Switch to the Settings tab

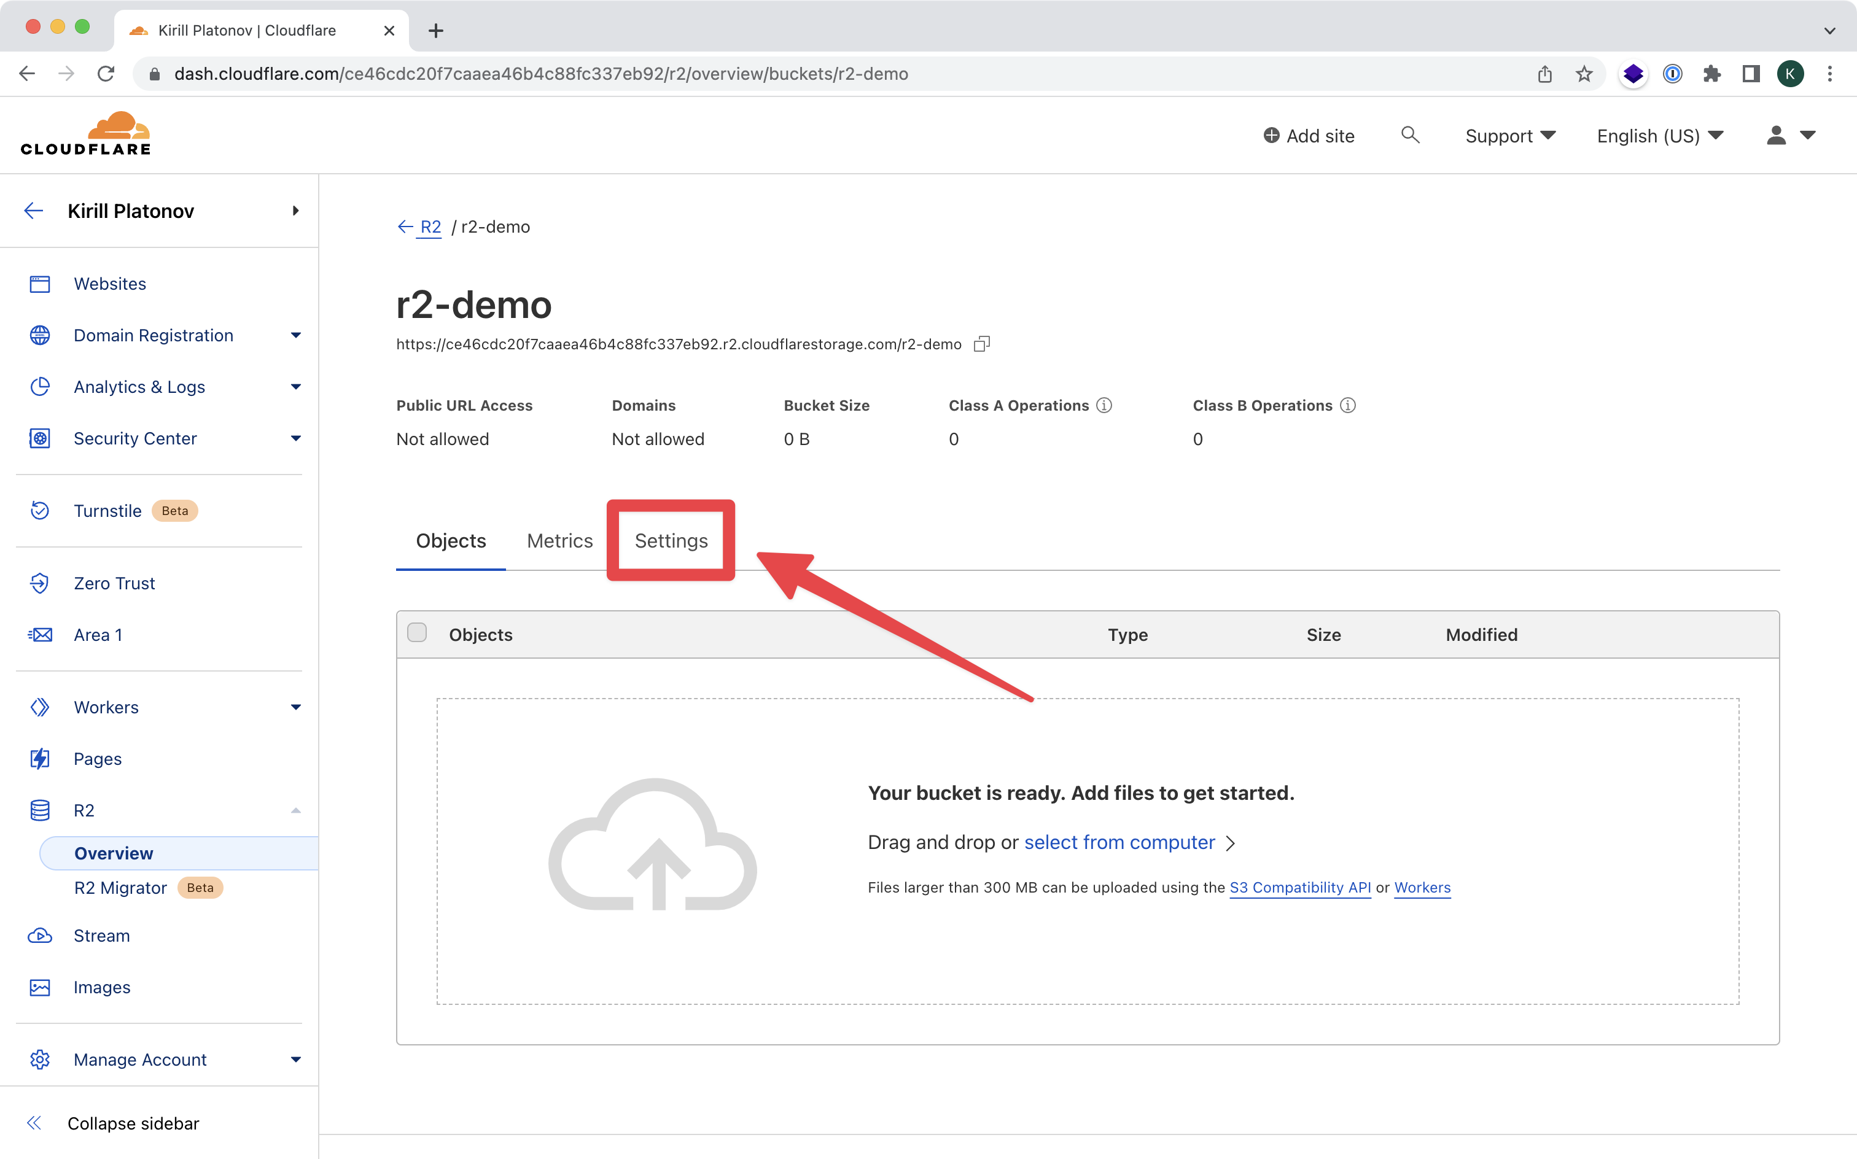[671, 540]
